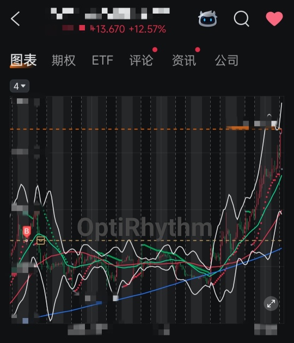Switch to the 资讯 tab
Image resolution: width=294 pixels, height=343 pixels.
point(184,60)
